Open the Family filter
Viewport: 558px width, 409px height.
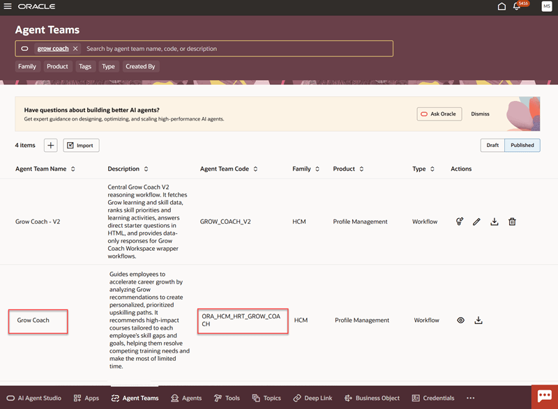click(27, 66)
